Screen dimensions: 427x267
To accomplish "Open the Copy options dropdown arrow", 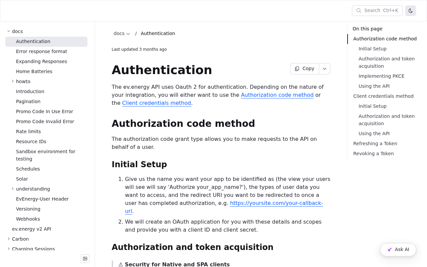I will coord(325,69).
